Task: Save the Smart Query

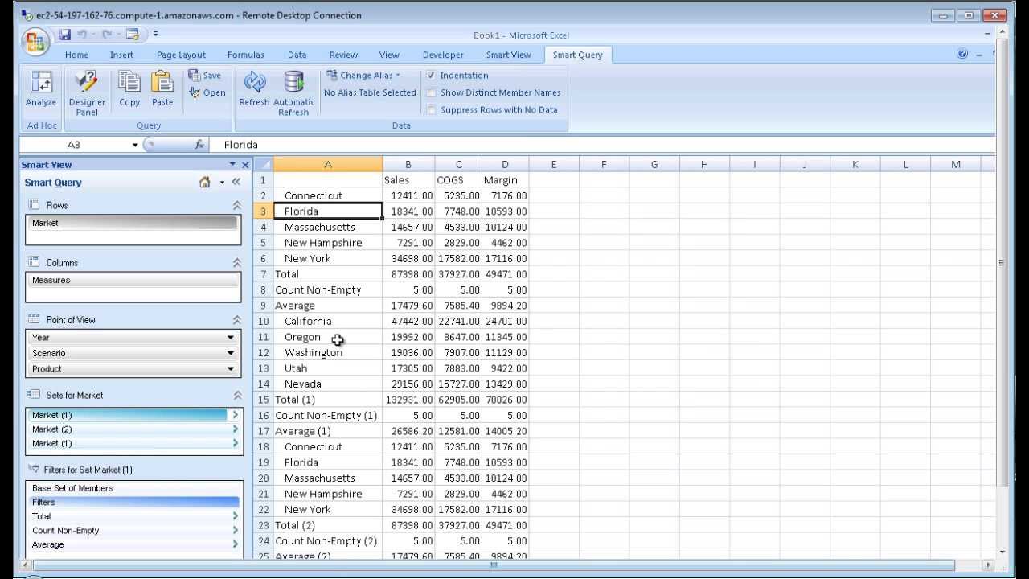Action: pyautogui.click(x=205, y=76)
